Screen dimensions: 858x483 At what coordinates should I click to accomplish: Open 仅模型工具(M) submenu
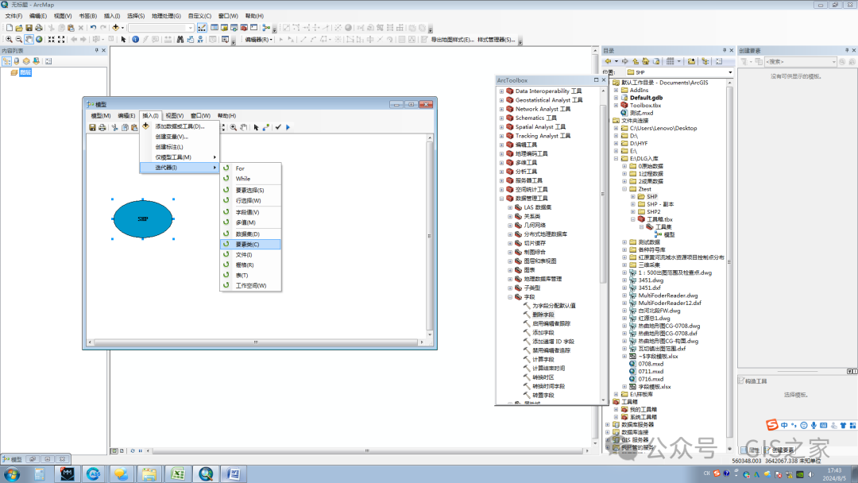180,157
